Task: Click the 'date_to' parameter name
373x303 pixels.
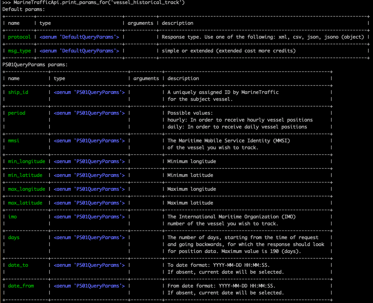Action: 18,265
